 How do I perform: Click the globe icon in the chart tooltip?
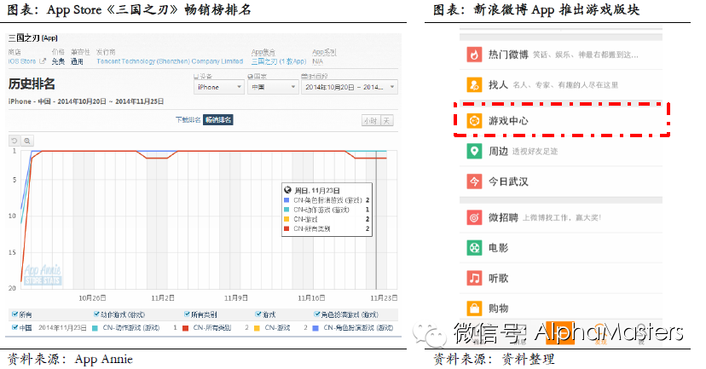[x=287, y=190]
